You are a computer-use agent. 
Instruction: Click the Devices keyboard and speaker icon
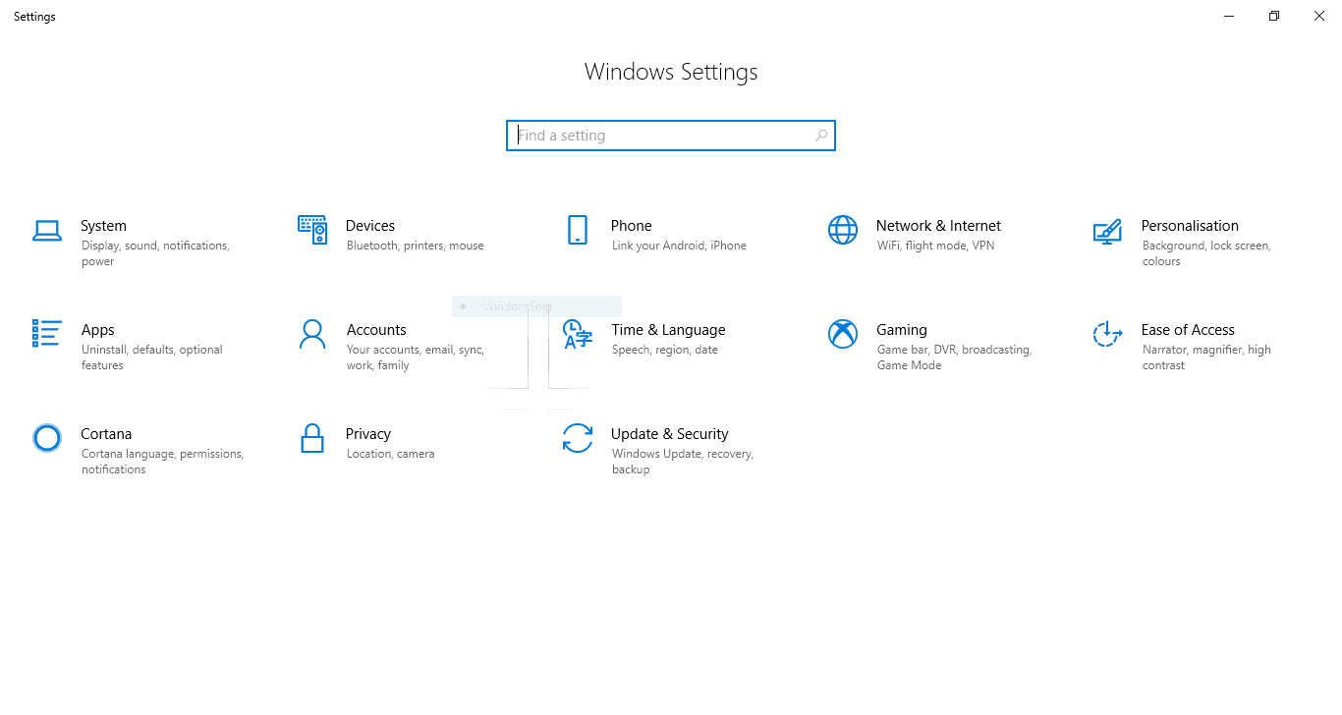[312, 230]
